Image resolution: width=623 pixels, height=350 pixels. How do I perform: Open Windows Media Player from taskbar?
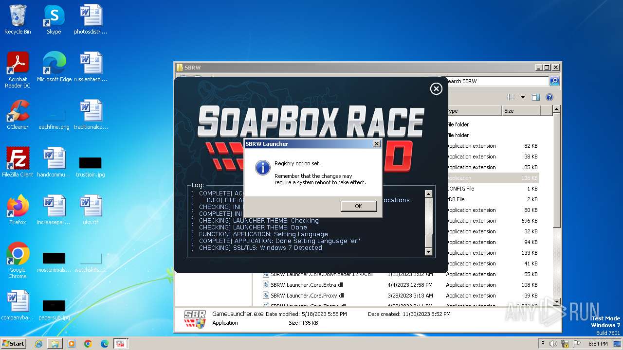pos(72,344)
